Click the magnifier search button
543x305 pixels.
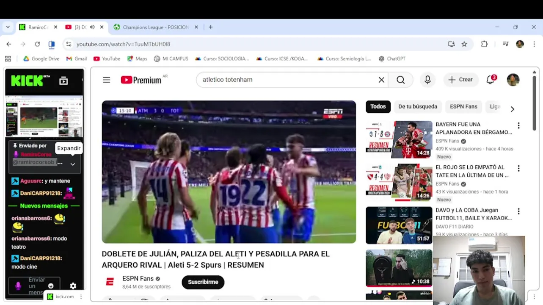point(400,80)
